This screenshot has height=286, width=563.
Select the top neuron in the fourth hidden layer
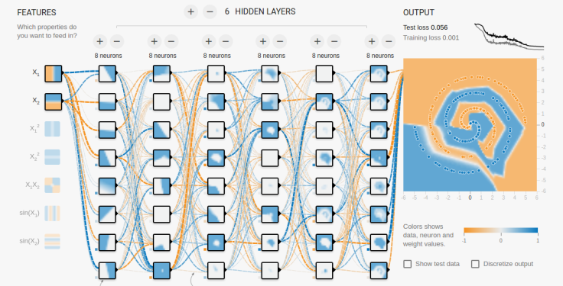click(x=270, y=74)
